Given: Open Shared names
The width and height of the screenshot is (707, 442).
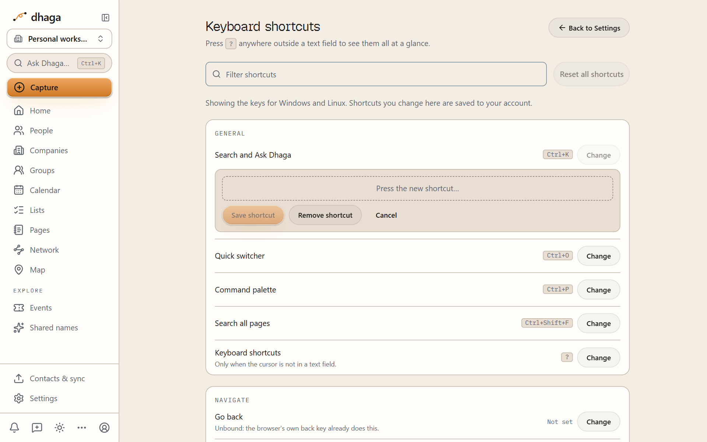Looking at the screenshot, I should click(x=59, y=327).
